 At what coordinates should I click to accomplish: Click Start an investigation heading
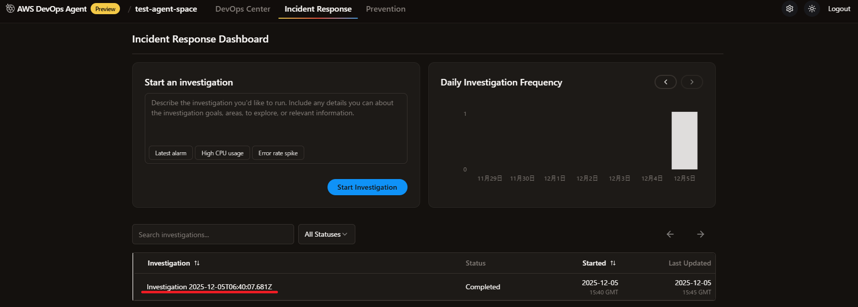189,82
